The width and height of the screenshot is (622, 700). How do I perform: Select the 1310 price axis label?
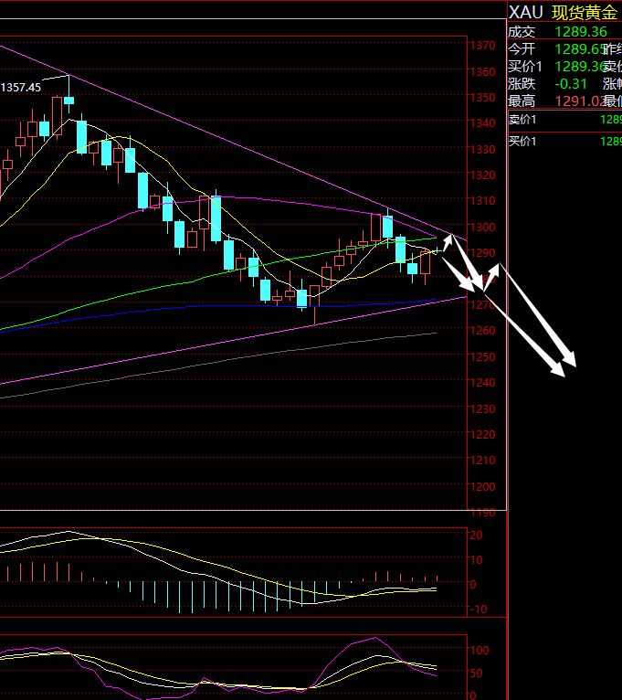[482, 201]
